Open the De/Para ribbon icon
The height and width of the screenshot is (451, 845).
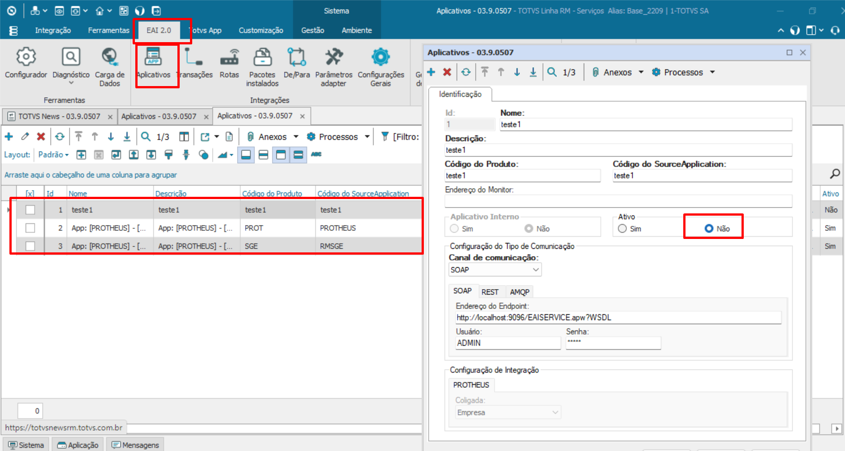(x=297, y=64)
